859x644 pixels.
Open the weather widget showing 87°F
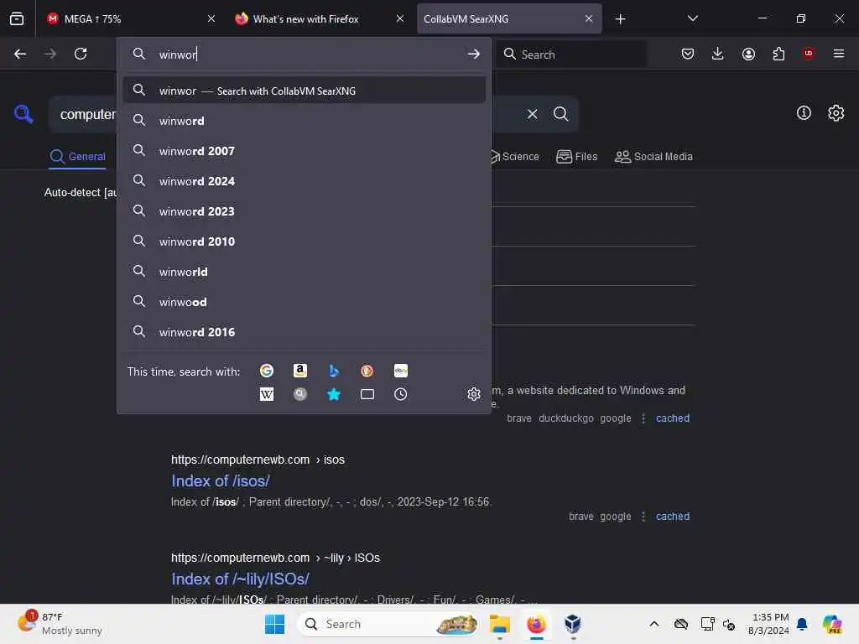(60, 624)
